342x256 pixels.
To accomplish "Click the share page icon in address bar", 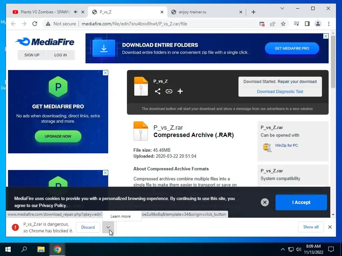I will [273, 24].
